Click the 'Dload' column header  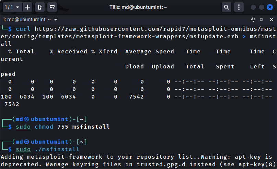(x=135, y=67)
